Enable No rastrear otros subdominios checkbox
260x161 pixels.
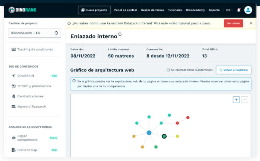click(x=168, y=70)
